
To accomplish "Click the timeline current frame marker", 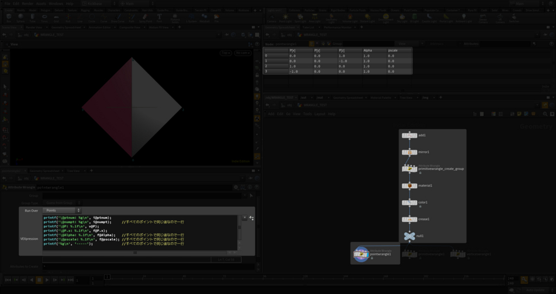I will click(107, 277).
